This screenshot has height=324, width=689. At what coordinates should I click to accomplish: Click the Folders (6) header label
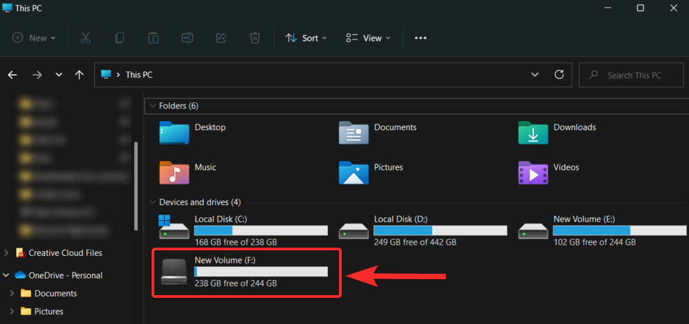(x=179, y=106)
